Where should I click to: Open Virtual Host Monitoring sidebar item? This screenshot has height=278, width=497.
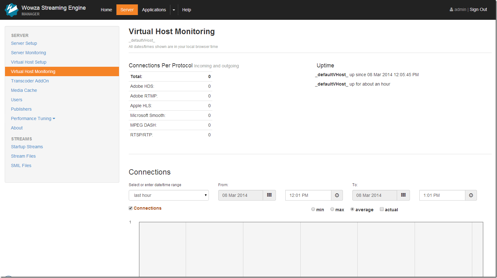62,71
